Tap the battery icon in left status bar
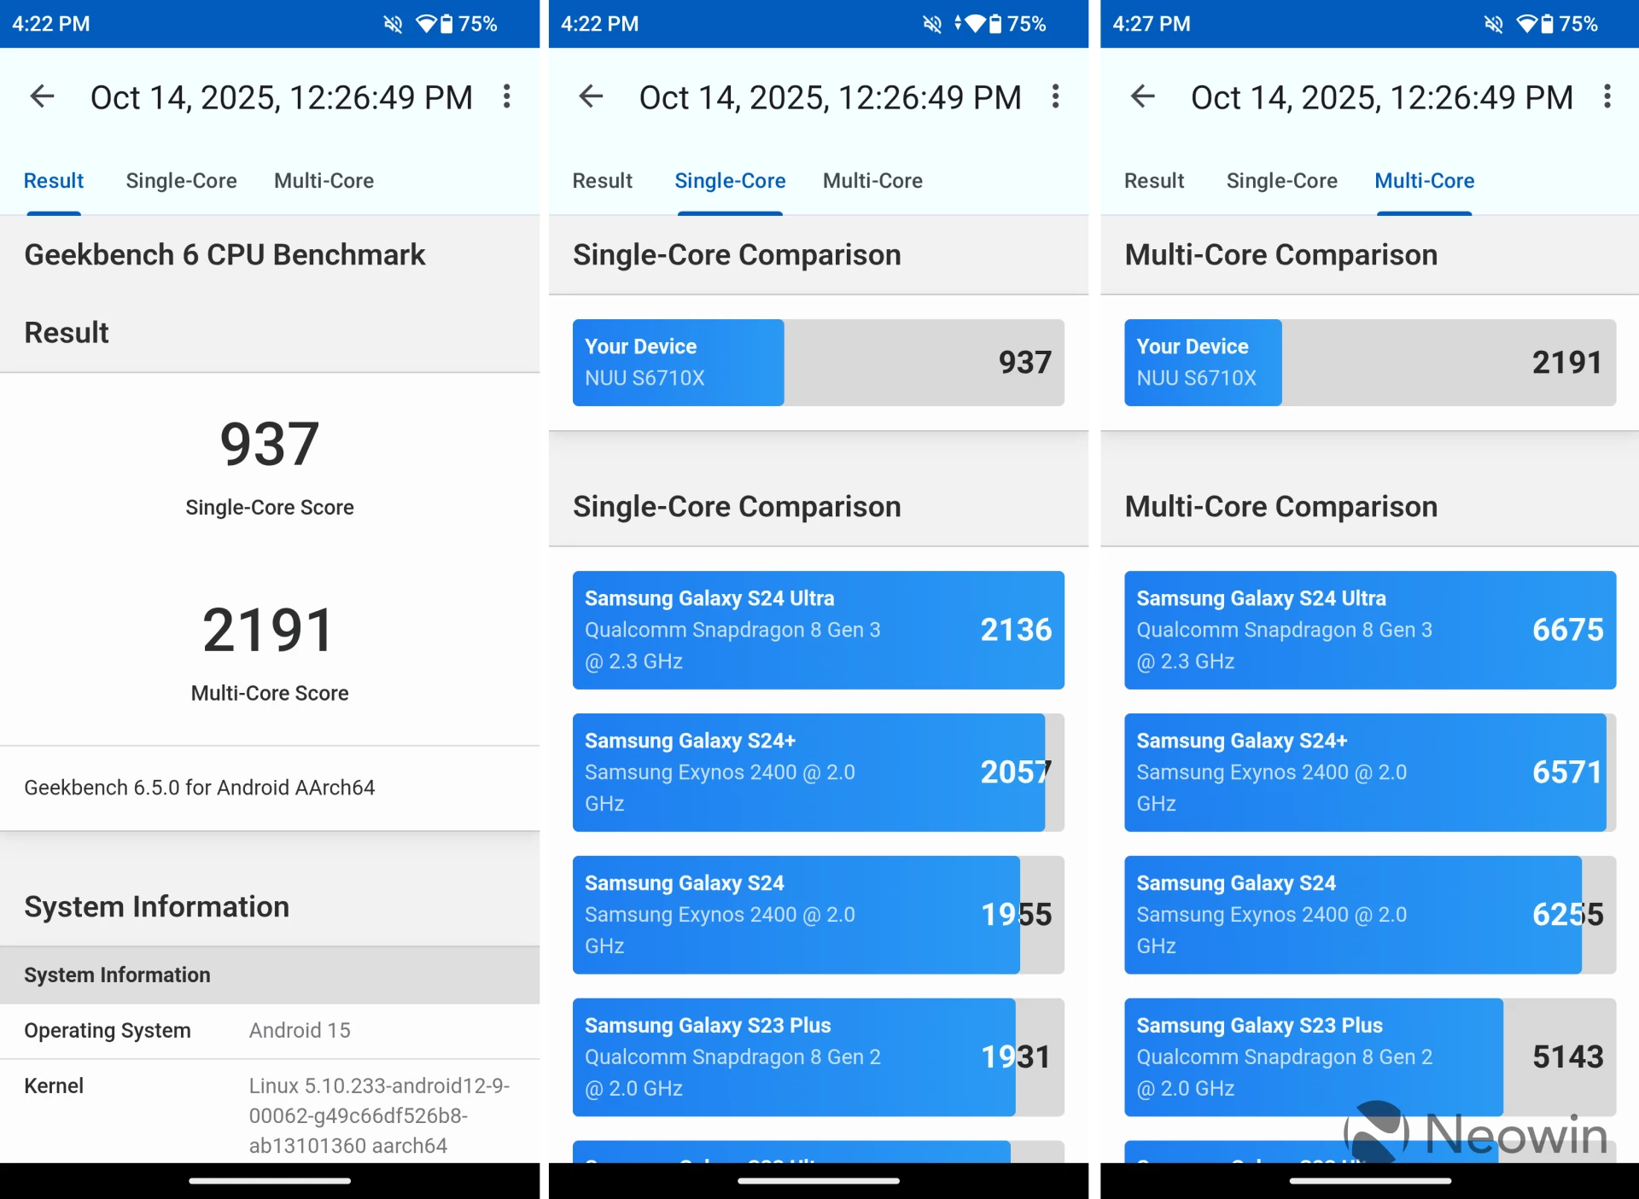The height and width of the screenshot is (1199, 1639). (446, 24)
